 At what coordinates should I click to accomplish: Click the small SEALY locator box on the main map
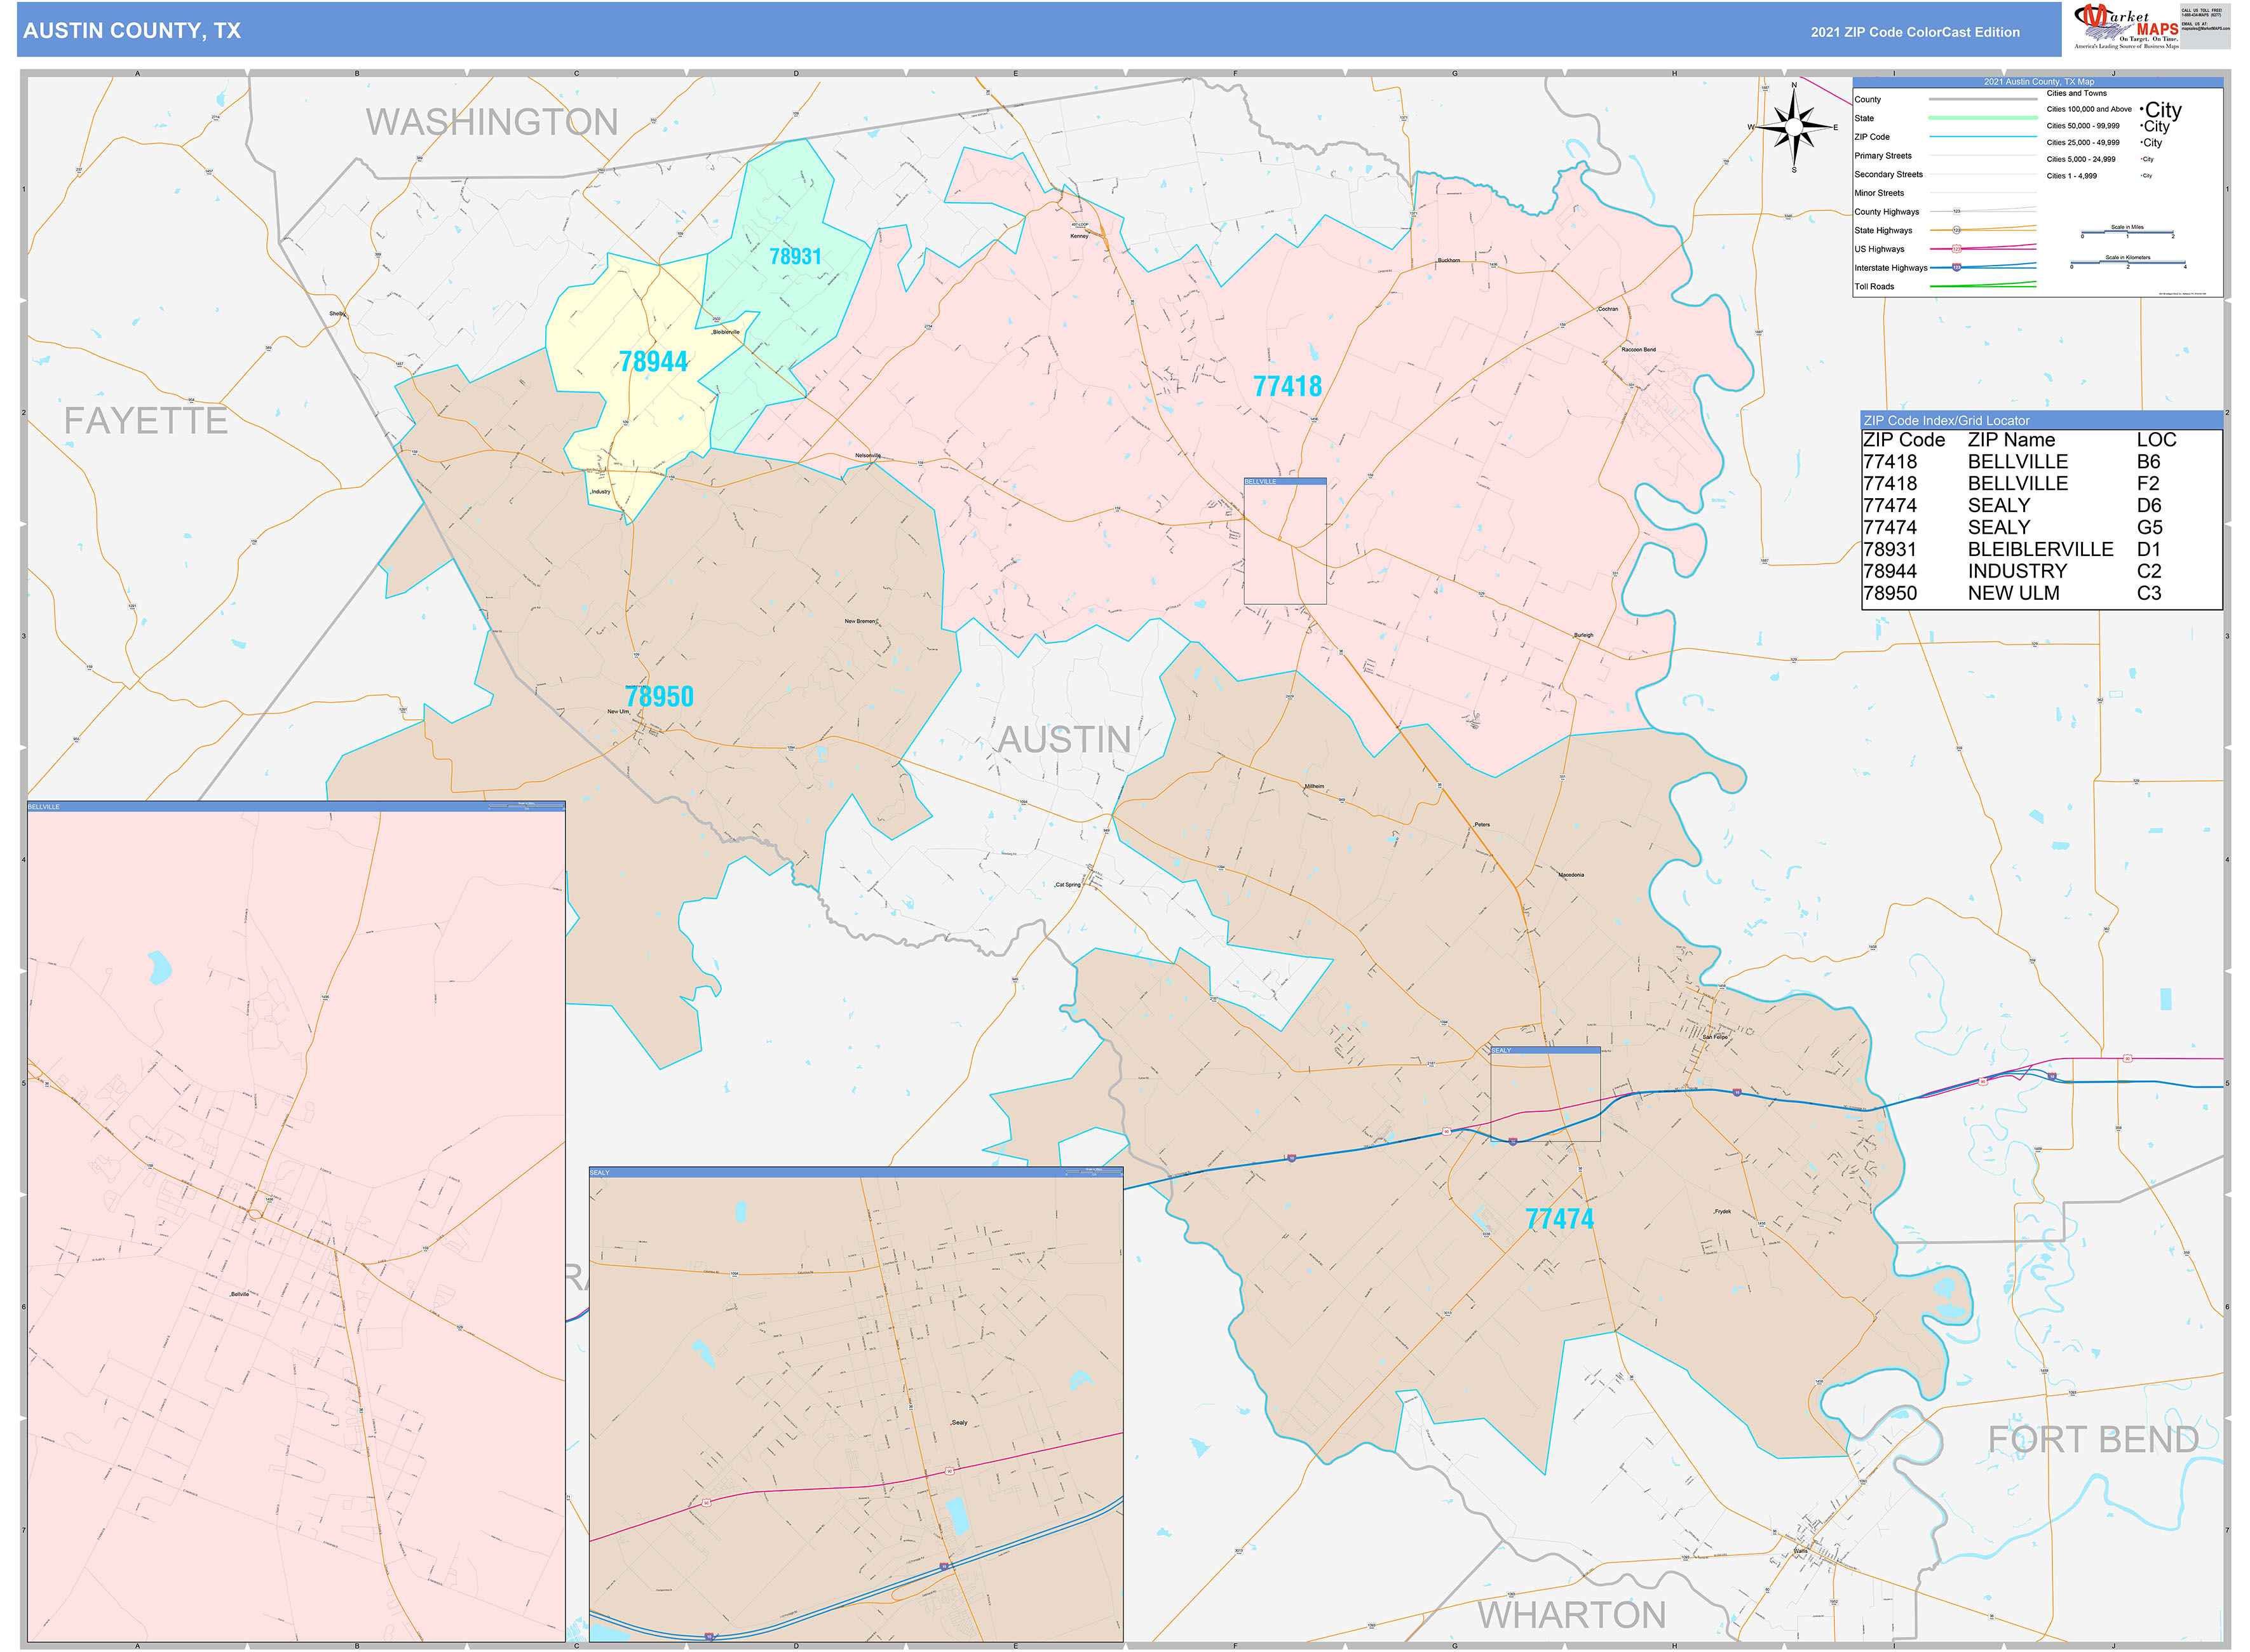1545,1094
